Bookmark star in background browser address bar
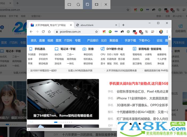The height and width of the screenshot is (137, 187). 128,10
